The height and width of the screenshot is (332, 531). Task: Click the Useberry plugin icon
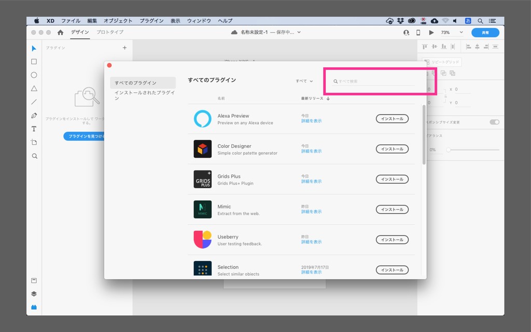pos(203,240)
